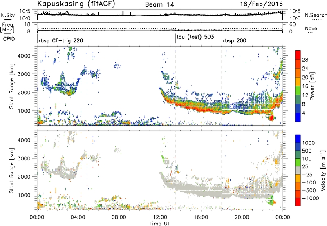Click the 12 label on Power colorbar

pyautogui.click(x=305, y=95)
